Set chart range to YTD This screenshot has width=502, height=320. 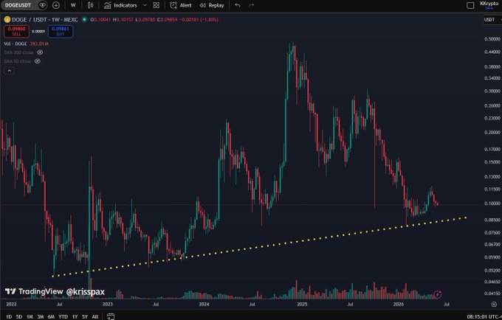(x=63, y=316)
